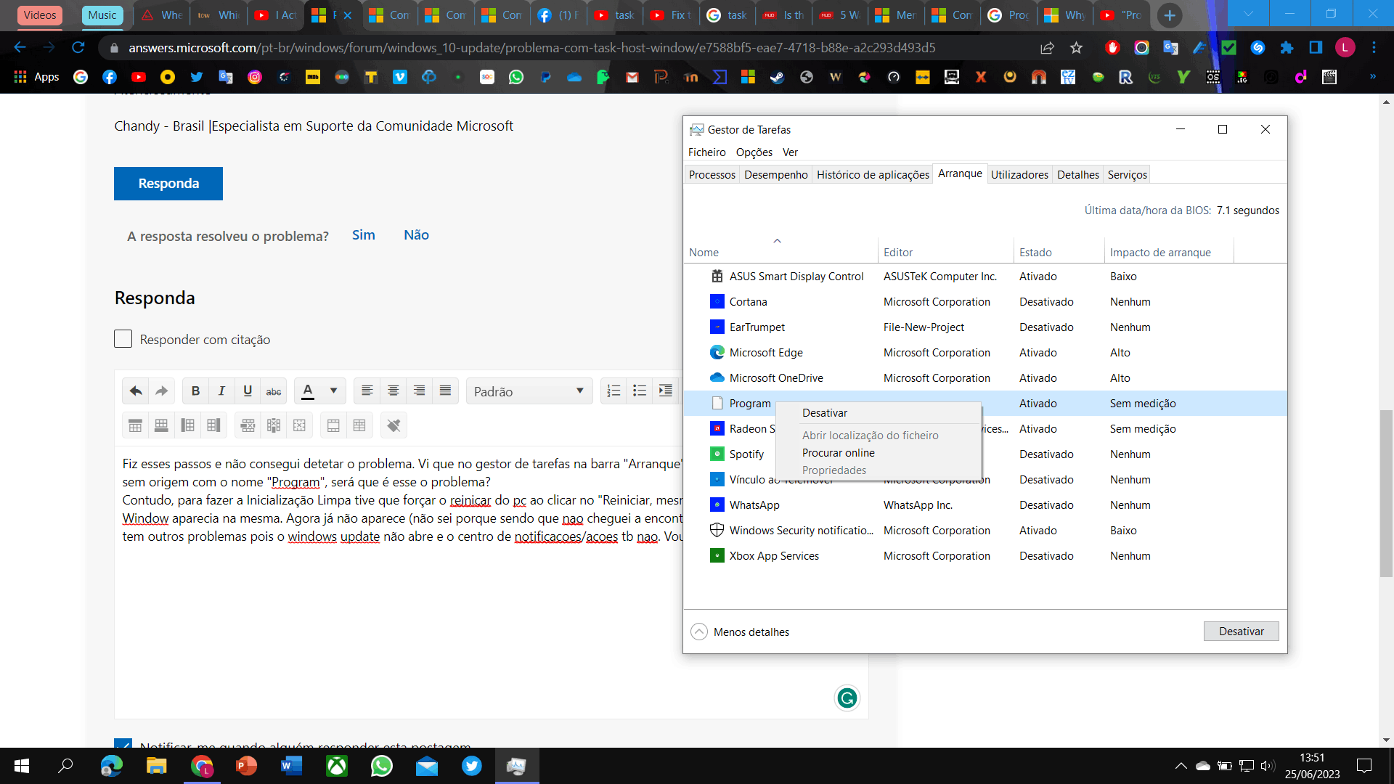
Task: Apply italic formatting in the reply editor
Action: click(221, 391)
